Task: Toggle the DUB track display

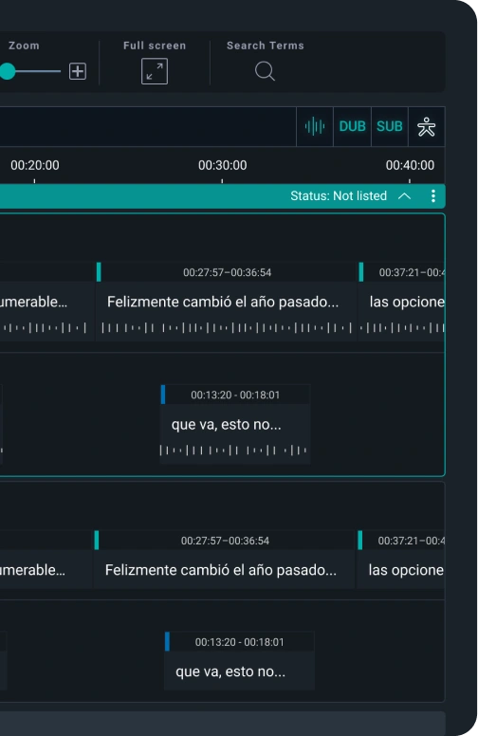Action: (x=352, y=127)
